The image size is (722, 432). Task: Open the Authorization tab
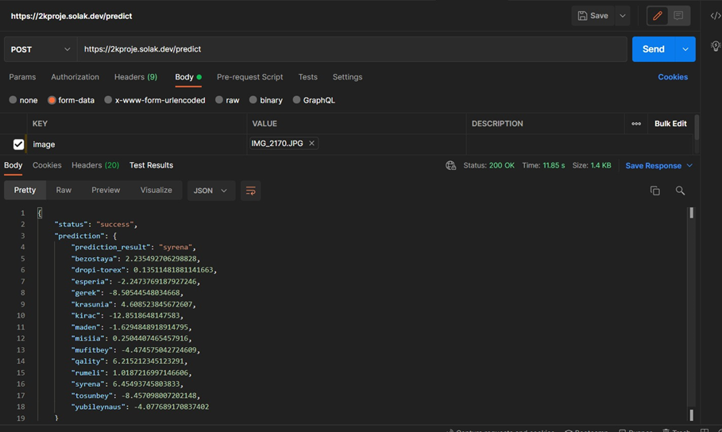point(75,77)
